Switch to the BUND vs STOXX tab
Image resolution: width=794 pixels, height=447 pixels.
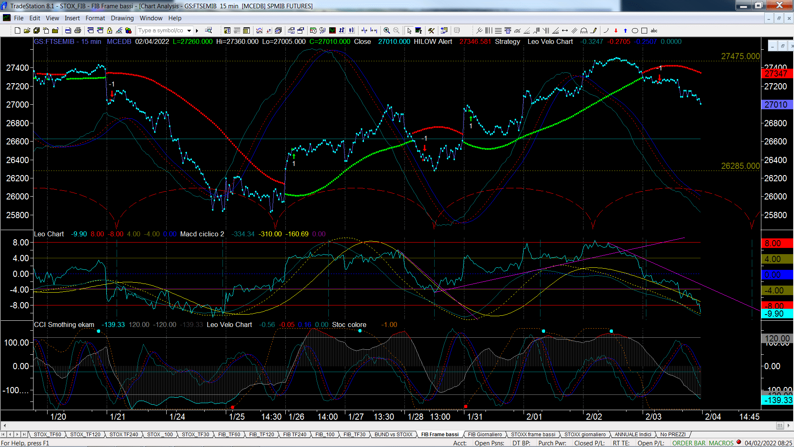click(393, 435)
